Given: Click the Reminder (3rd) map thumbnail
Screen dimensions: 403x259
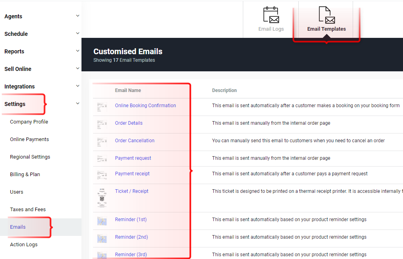Looking at the screenshot, I should tap(102, 255).
